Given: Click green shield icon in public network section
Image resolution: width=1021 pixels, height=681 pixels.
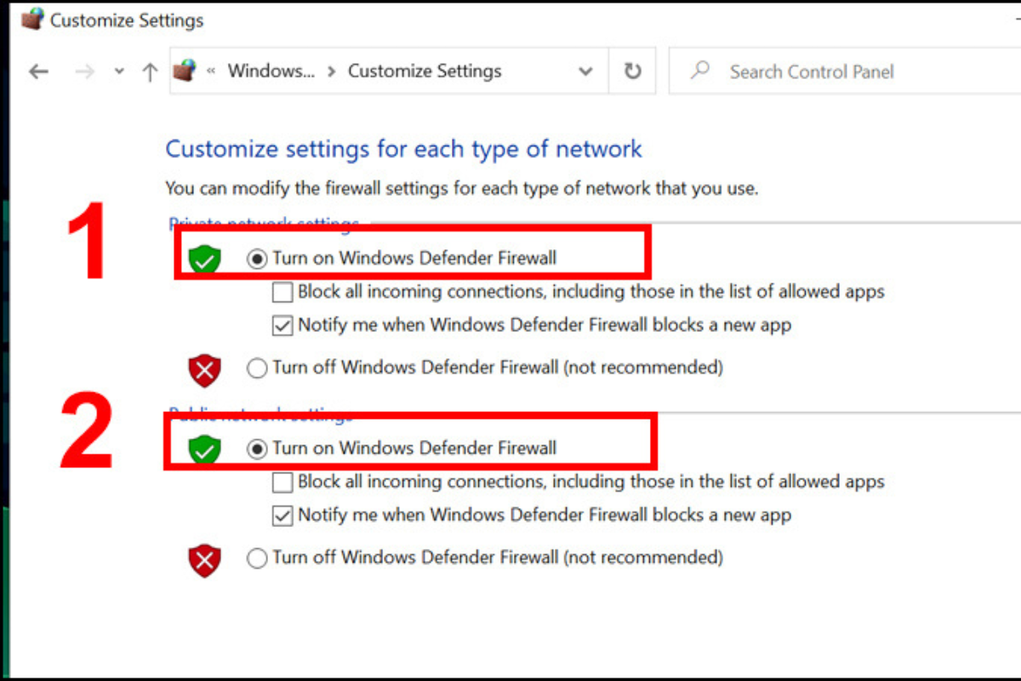Looking at the screenshot, I should 204,449.
